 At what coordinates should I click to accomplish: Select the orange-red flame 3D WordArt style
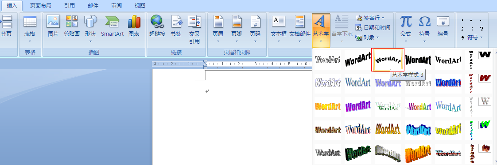[x=418, y=153]
